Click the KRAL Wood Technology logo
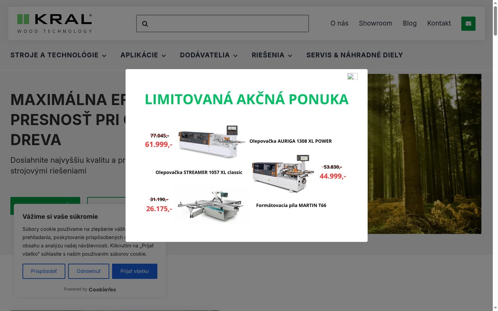This screenshot has height=311, width=498. (x=55, y=23)
